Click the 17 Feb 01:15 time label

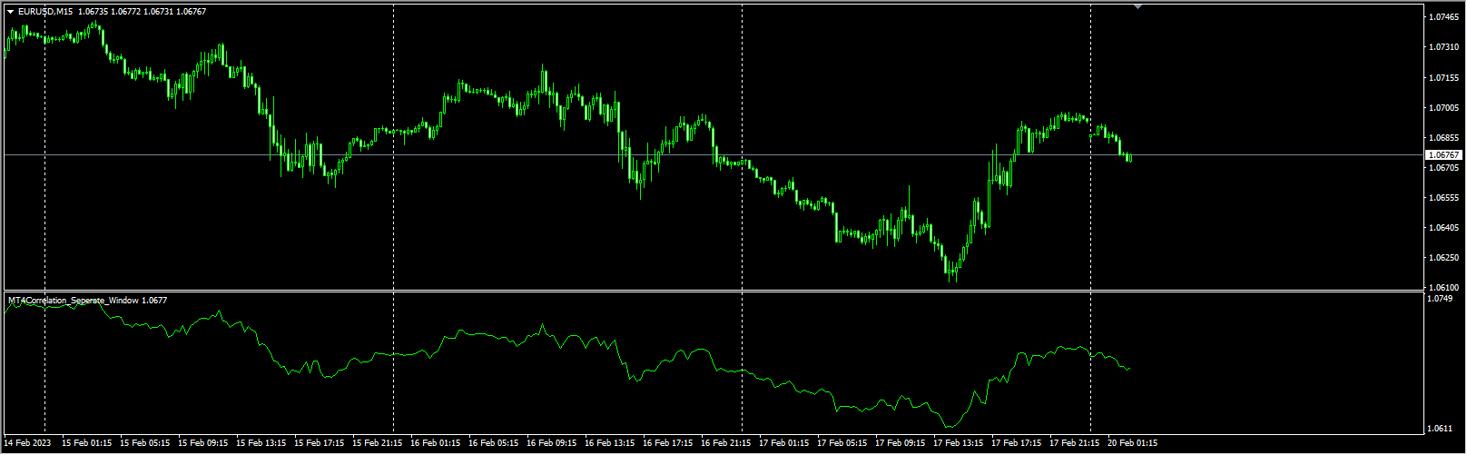(784, 444)
